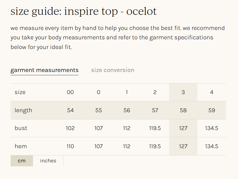Switch units to inches

(x=48, y=161)
